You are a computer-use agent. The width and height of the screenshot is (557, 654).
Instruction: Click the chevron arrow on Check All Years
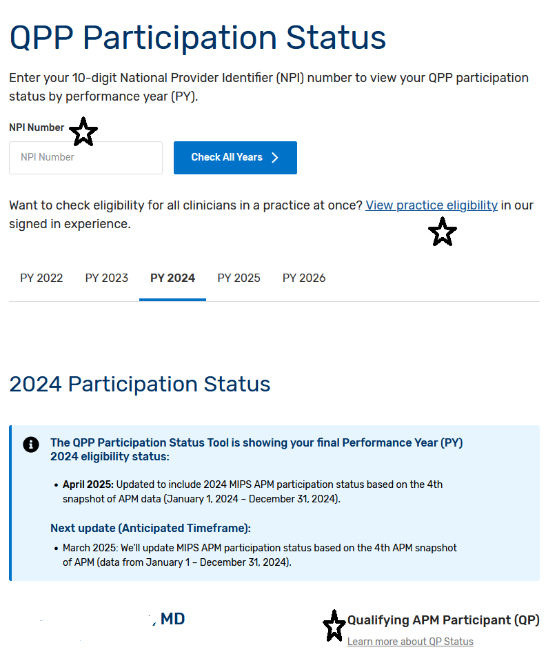(275, 158)
